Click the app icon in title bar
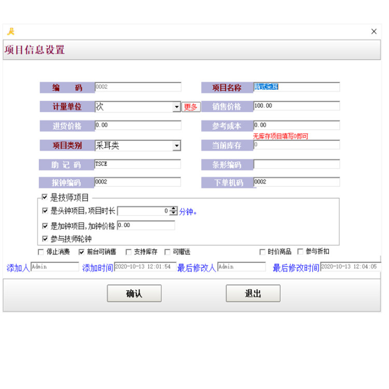Screen dimensions: 389x389 point(11,32)
